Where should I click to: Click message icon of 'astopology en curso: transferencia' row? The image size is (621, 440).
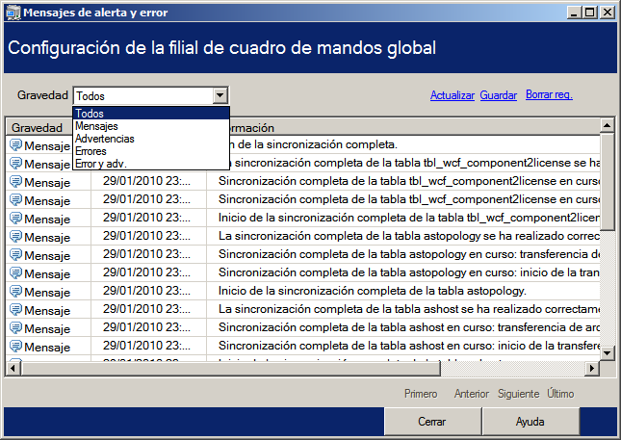tap(15, 254)
